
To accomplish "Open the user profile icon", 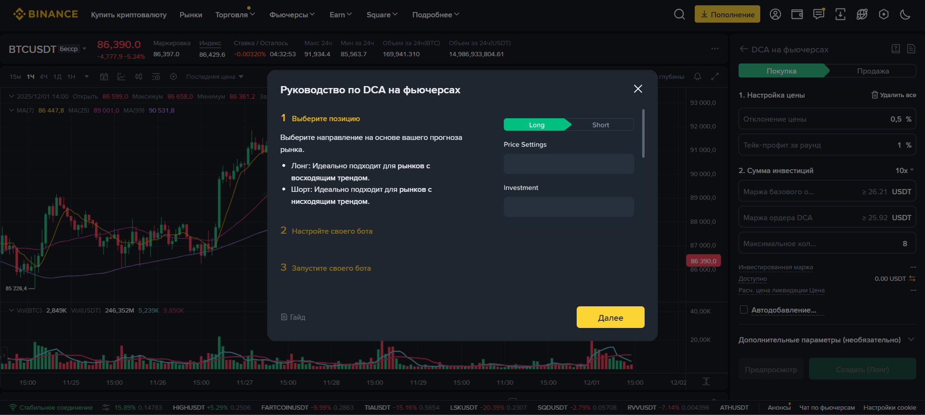I will [x=775, y=14].
